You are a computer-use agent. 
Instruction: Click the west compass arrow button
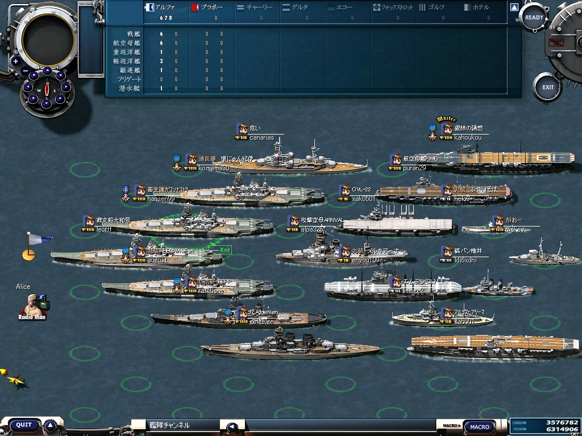pyautogui.click(x=28, y=87)
